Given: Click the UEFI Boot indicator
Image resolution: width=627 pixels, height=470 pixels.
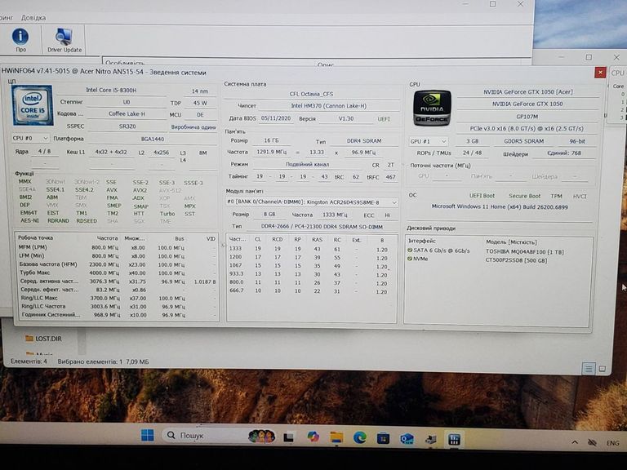Looking at the screenshot, I should pos(482,196).
